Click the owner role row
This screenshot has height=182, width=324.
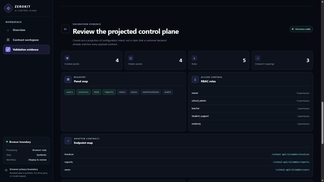pos(250,93)
